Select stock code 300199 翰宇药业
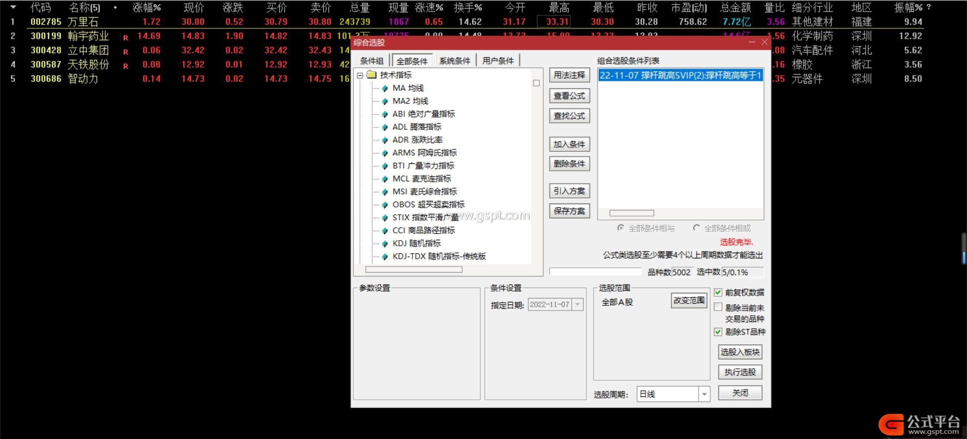Screen dimensions: 967x439 point(46,36)
